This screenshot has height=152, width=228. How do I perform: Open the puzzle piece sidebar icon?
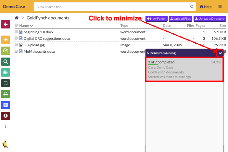(x=6, y=72)
